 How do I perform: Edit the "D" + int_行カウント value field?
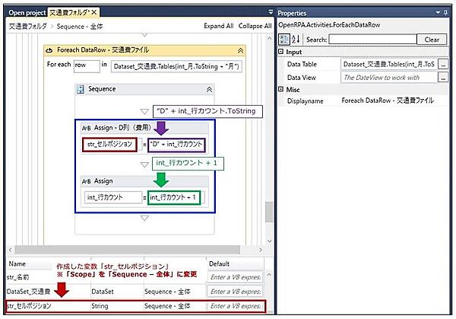coord(176,145)
